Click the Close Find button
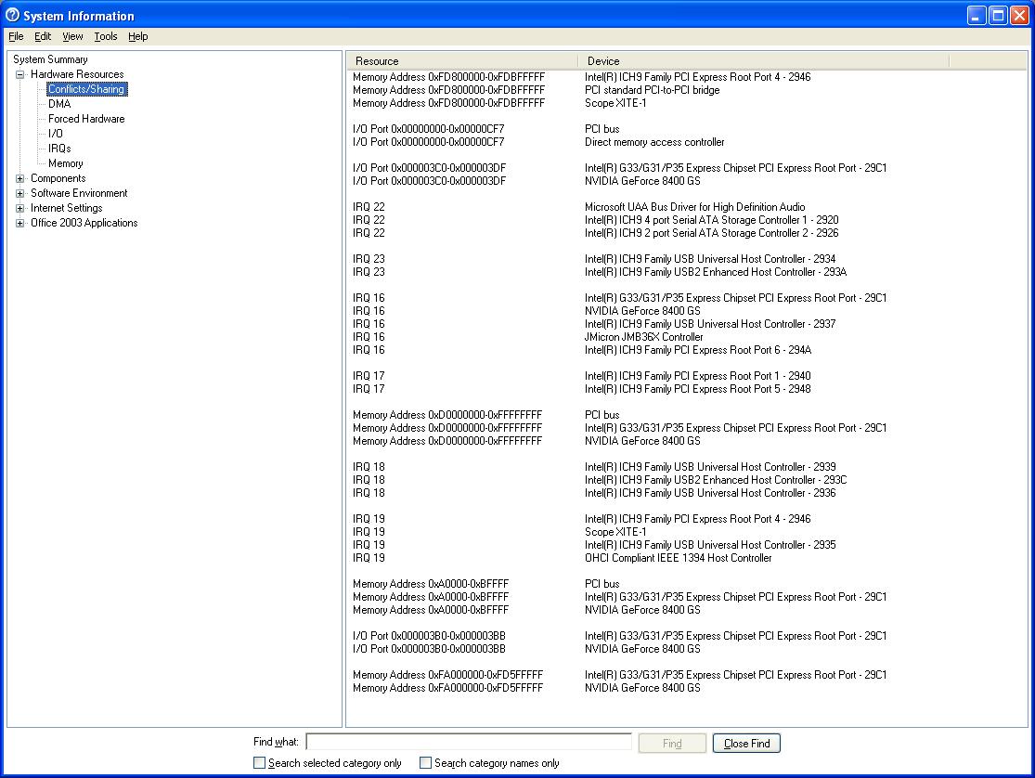1035x778 pixels. click(x=746, y=744)
